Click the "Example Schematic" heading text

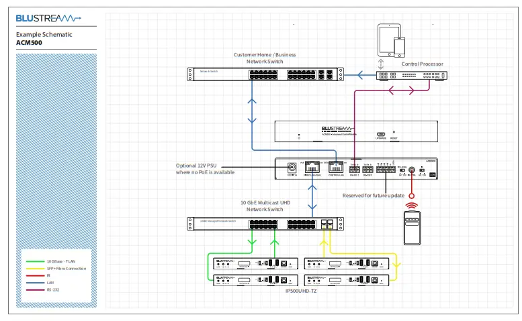click(x=44, y=35)
